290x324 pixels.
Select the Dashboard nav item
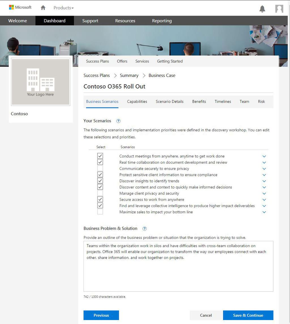[x=55, y=21]
